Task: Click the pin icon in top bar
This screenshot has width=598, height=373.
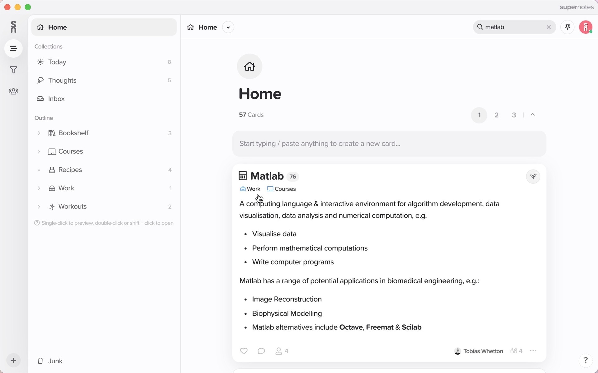Action: coord(567,27)
